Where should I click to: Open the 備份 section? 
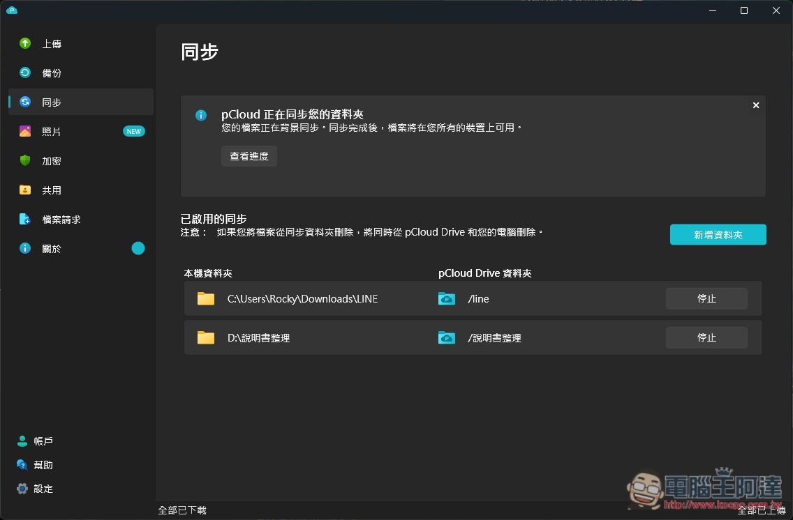coord(81,73)
